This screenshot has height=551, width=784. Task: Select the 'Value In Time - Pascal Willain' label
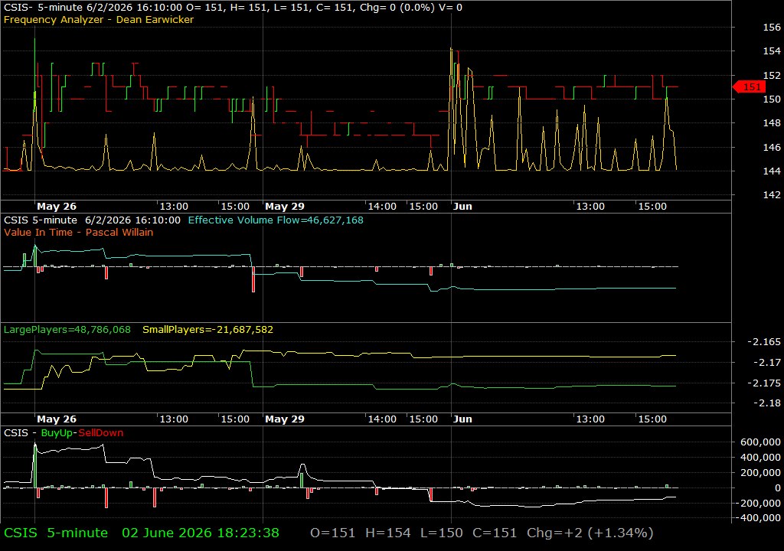click(x=79, y=233)
